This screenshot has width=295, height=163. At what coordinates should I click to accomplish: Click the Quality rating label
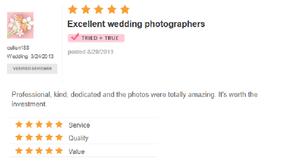[78, 138]
